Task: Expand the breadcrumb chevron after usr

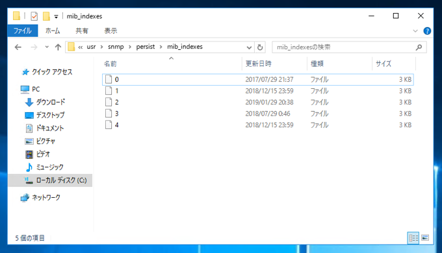Action: [x=102, y=47]
